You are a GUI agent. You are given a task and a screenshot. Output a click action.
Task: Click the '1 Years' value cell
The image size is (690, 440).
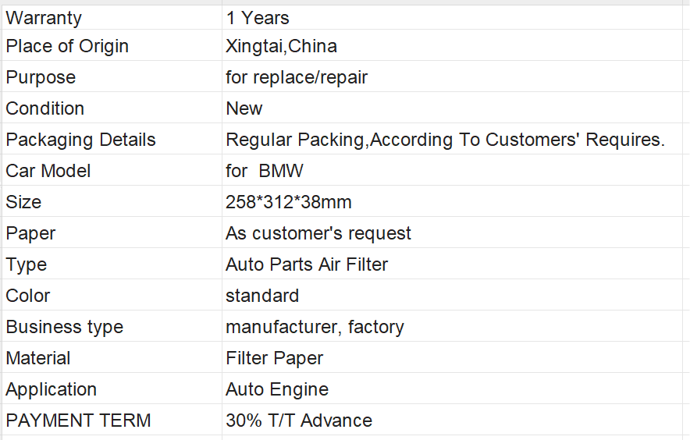[x=453, y=18]
